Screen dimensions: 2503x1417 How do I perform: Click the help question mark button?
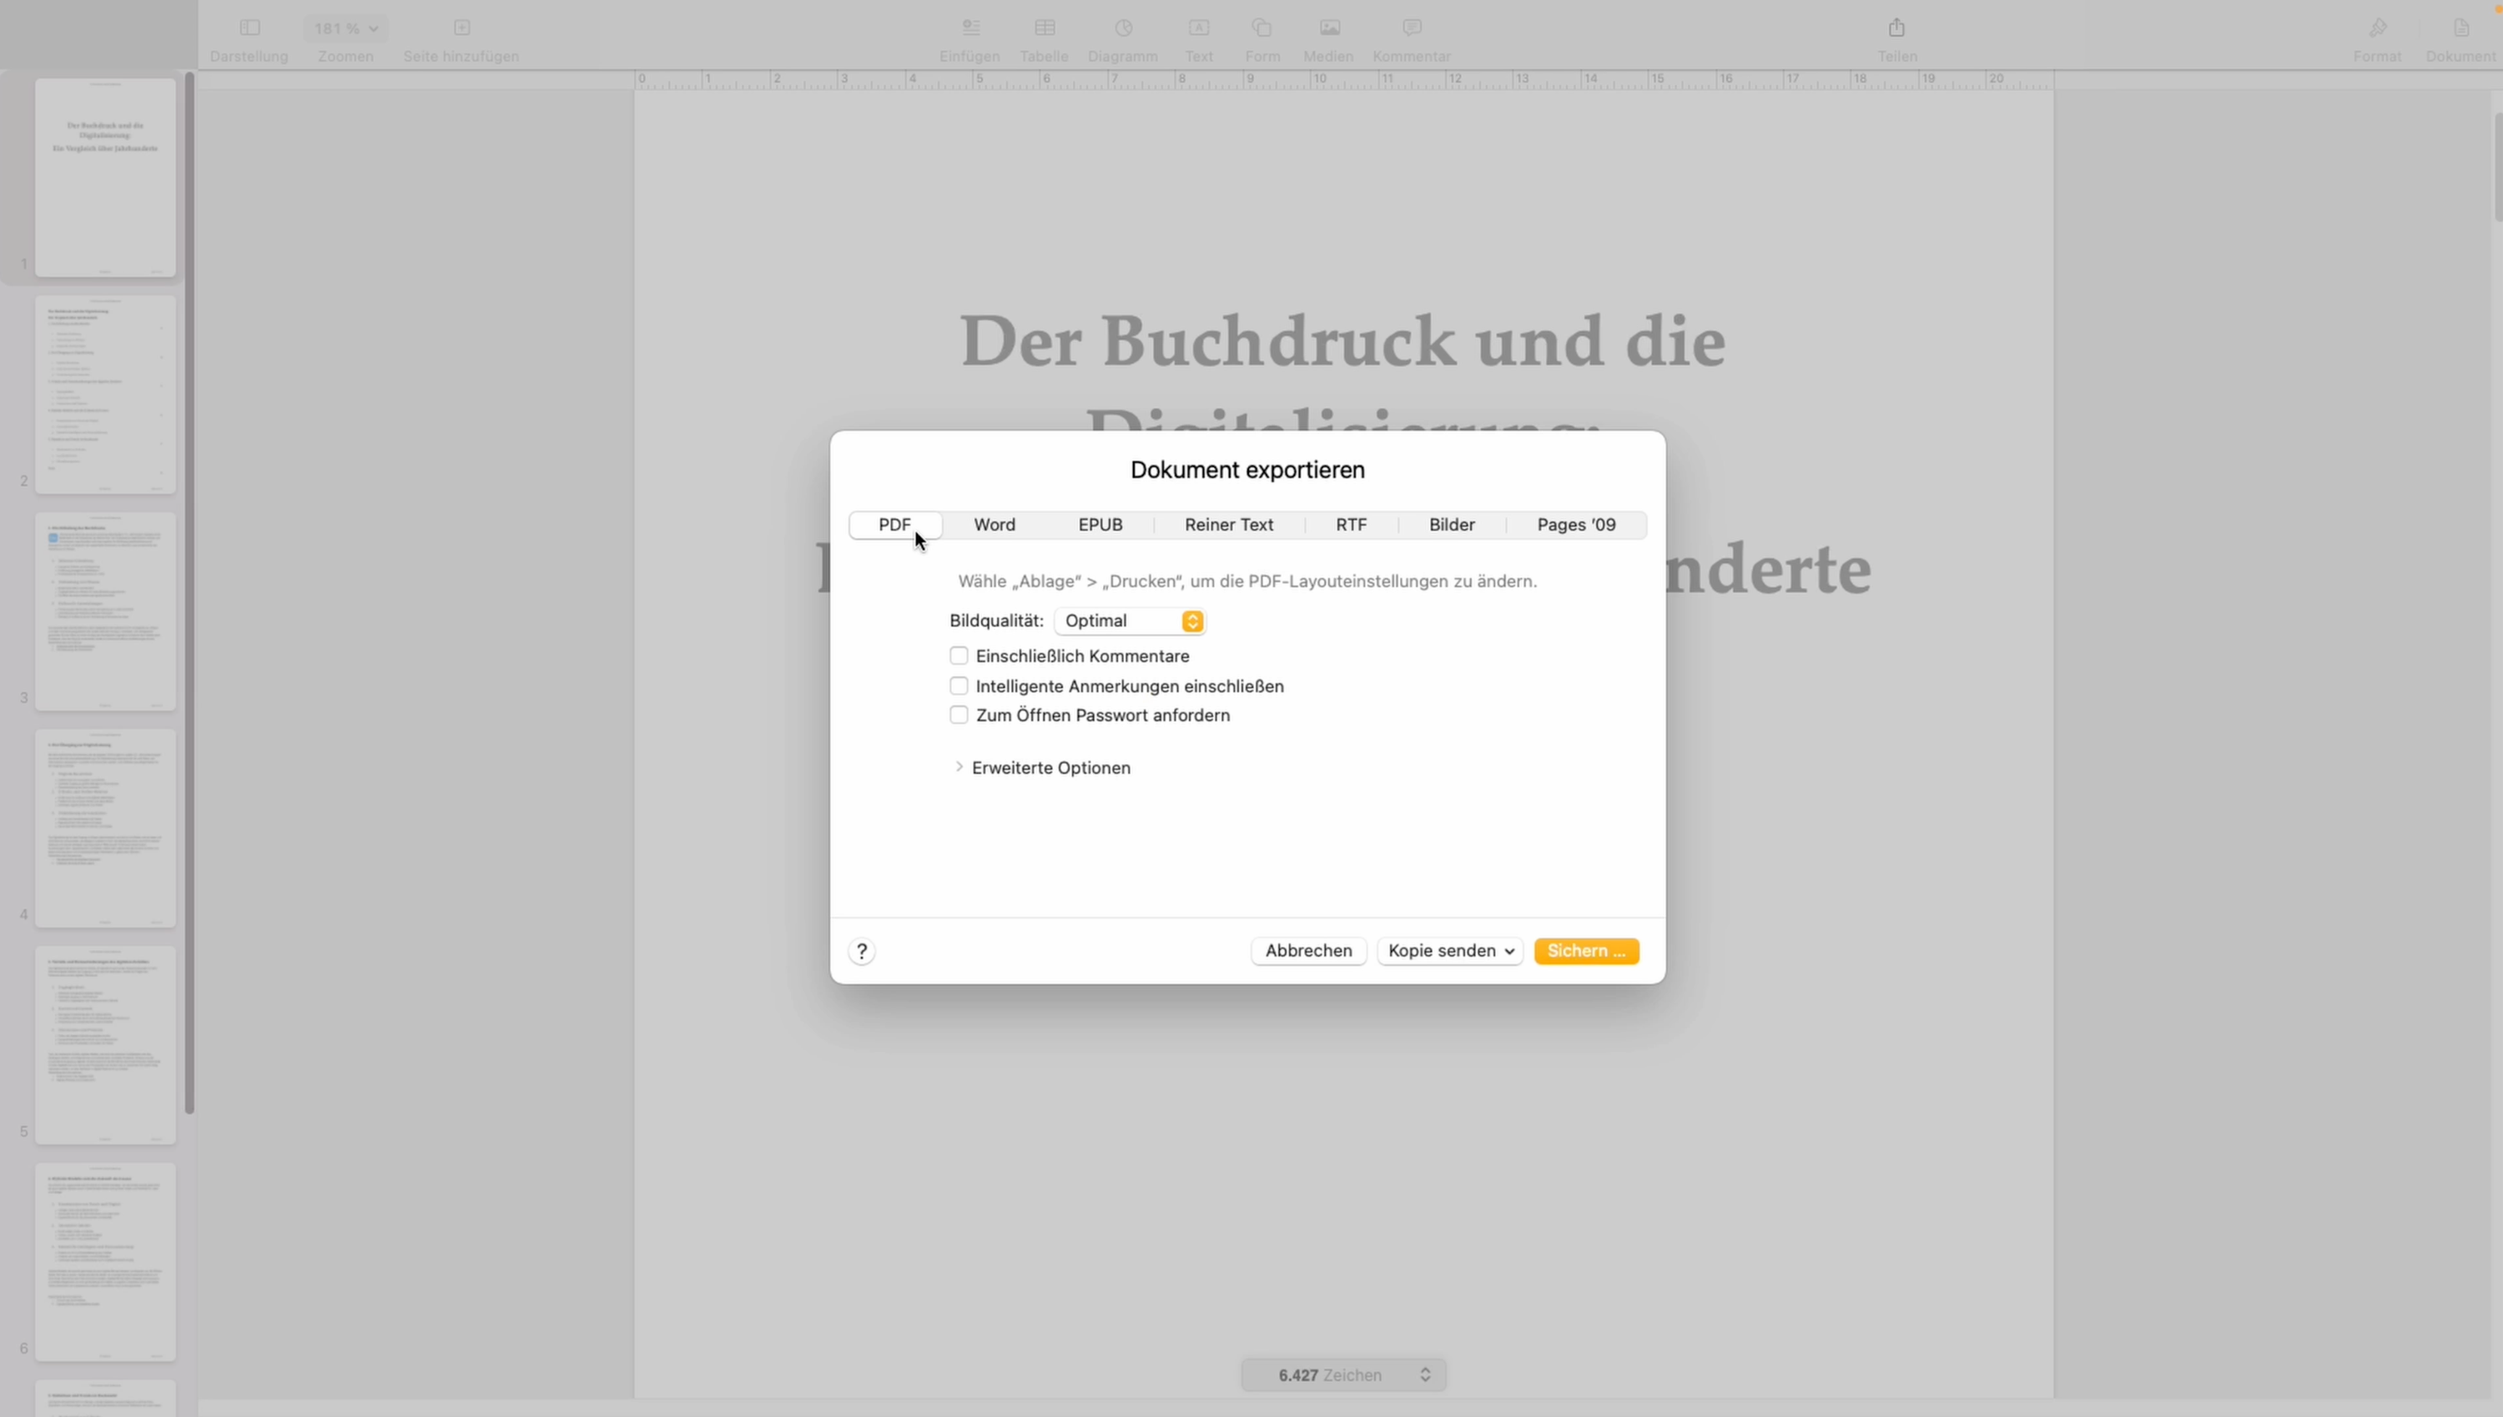click(862, 951)
